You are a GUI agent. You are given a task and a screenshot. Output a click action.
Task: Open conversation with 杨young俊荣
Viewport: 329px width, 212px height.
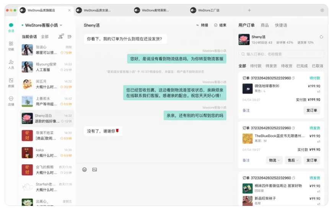pyautogui.click(x=47, y=67)
